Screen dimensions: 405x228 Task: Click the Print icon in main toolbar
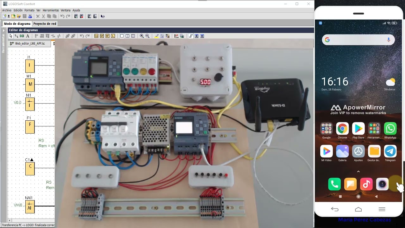coord(30,16)
